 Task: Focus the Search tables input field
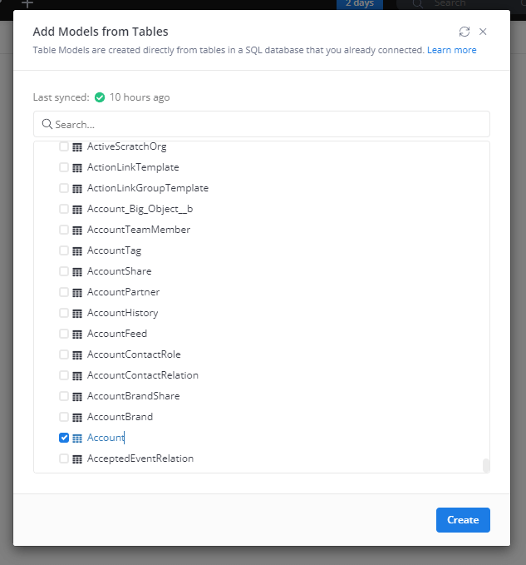(x=266, y=124)
